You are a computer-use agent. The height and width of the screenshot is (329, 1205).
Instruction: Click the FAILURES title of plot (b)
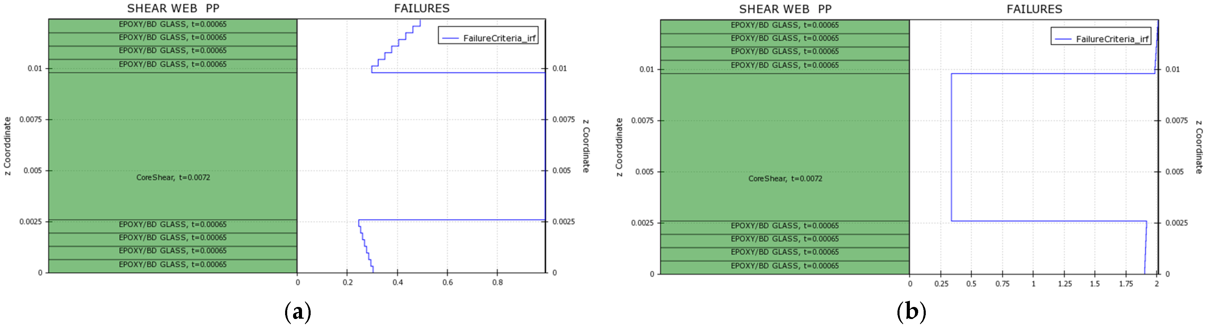1034,9
